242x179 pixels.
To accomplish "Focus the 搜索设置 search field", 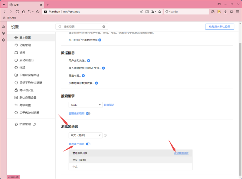I will [x=82, y=27].
